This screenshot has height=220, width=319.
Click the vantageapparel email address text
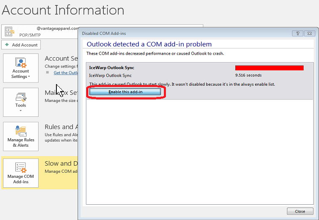[x=57, y=29]
